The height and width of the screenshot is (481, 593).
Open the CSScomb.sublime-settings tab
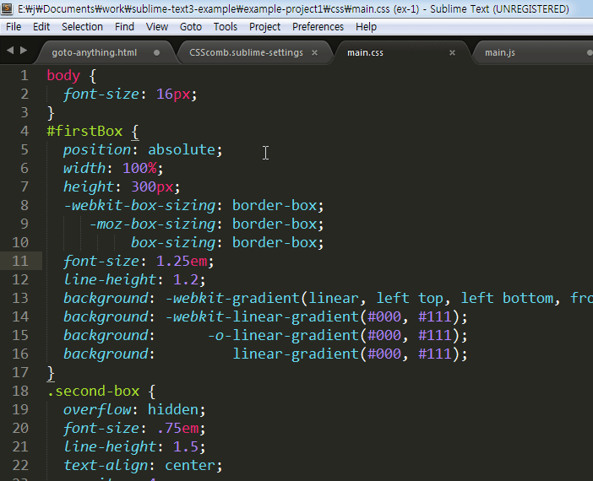[246, 52]
